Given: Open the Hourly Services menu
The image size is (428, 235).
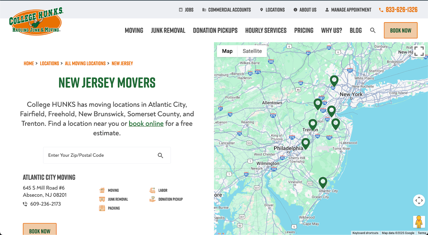Looking at the screenshot, I should click(x=266, y=31).
